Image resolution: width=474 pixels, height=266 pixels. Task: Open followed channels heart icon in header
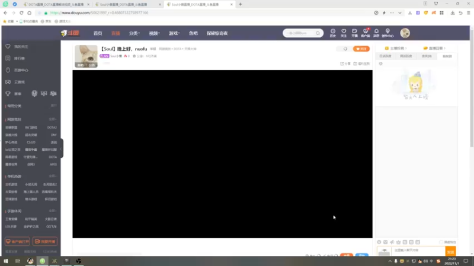344,33
